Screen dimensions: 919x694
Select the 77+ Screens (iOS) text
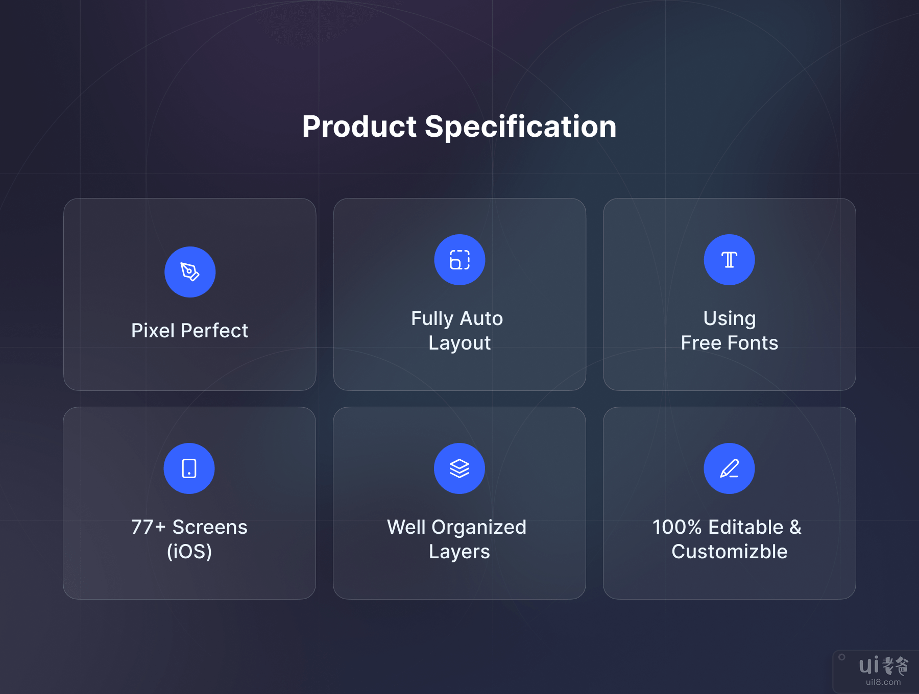pos(189,539)
